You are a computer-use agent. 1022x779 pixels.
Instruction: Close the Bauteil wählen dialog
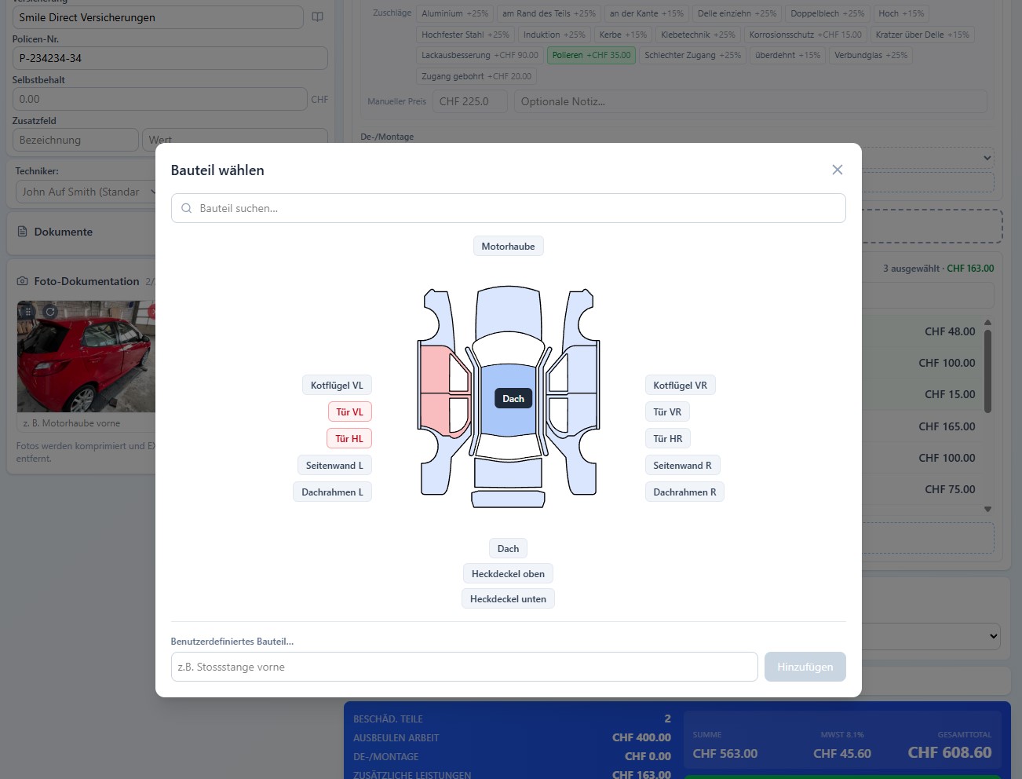coord(838,170)
